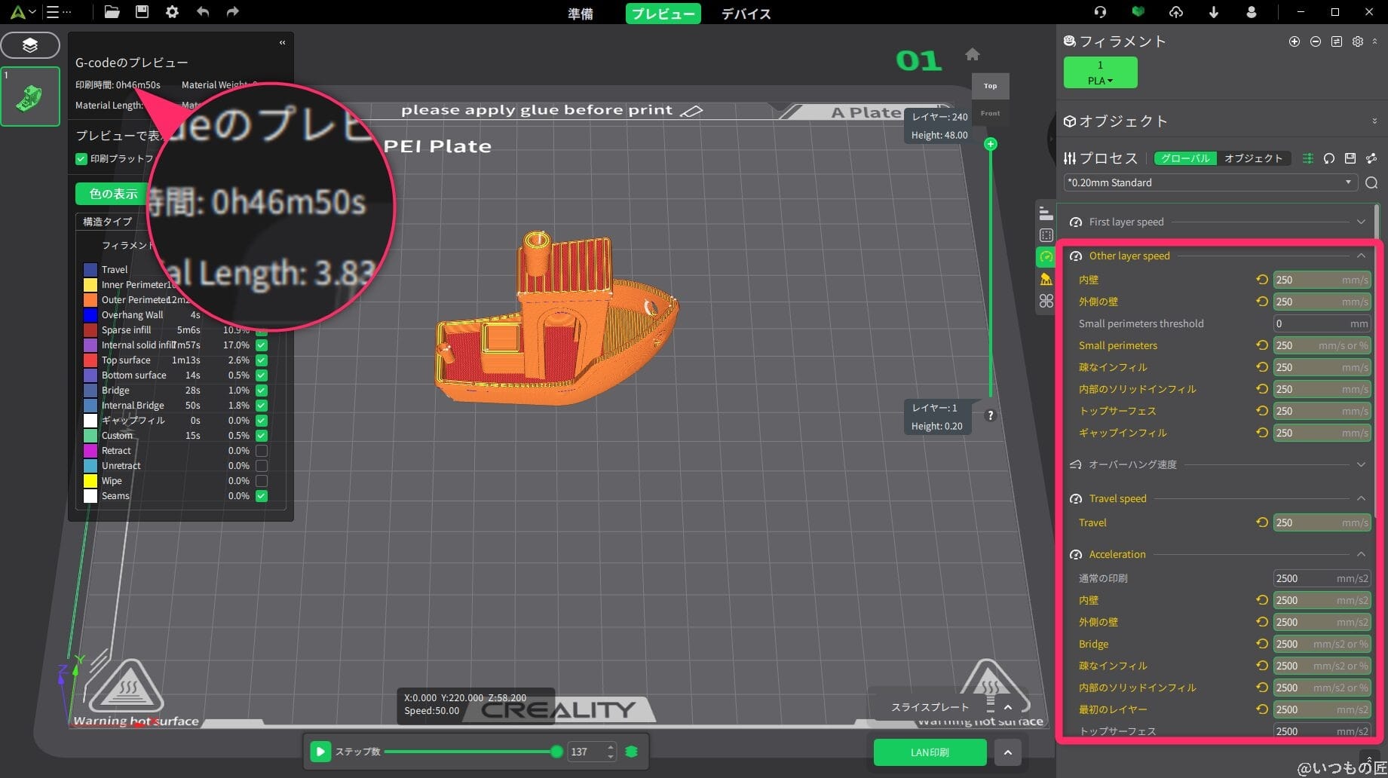Open the support warning view icon
This screenshot has width=1388, height=778.
point(1046,278)
